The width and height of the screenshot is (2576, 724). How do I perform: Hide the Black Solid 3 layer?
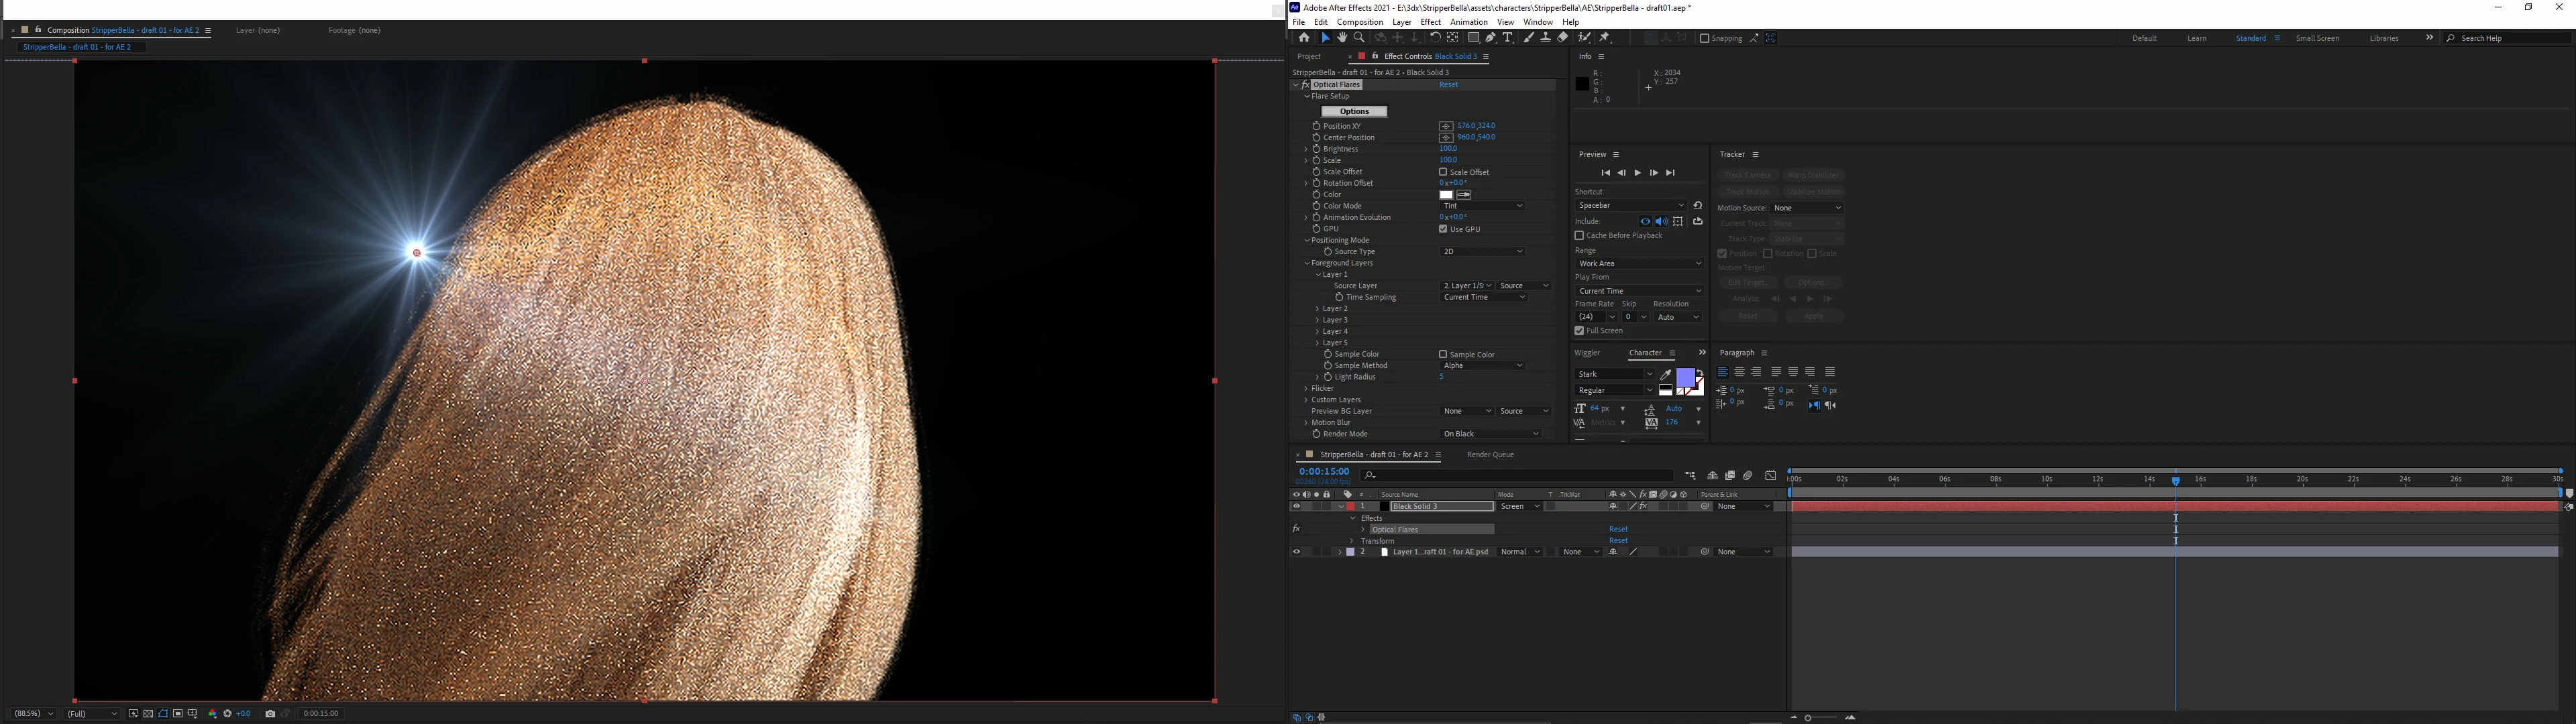[1296, 507]
